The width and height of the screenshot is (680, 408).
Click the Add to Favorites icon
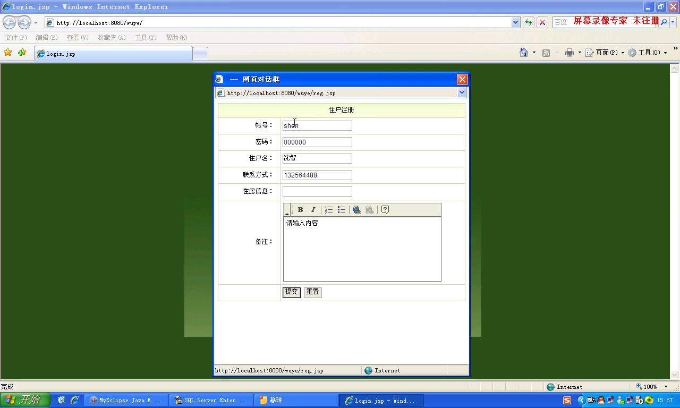[x=22, y=52]
